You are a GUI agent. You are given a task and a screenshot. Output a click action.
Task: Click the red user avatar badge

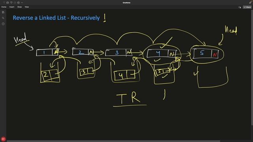[3, 139]
